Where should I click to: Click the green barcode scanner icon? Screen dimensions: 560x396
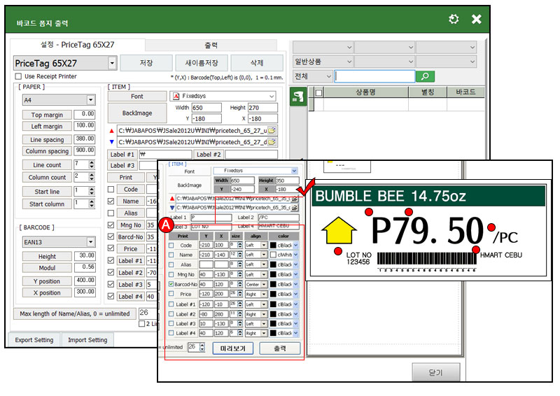tap(298, 97)
